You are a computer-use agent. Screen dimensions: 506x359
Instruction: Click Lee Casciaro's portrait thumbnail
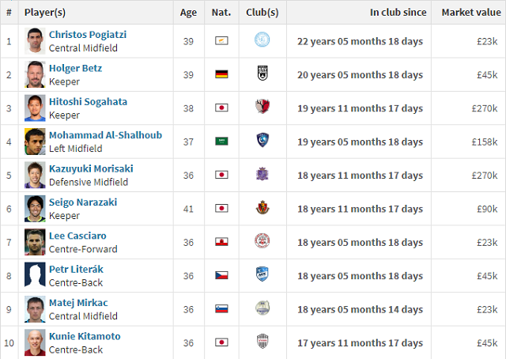click(x=35, y=242)
